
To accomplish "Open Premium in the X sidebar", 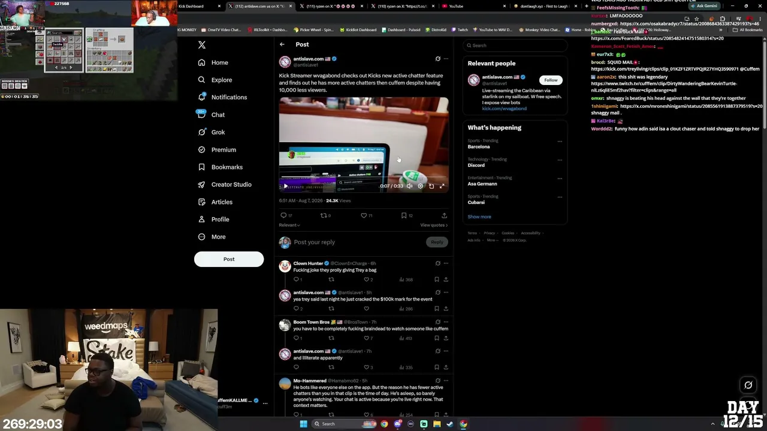I will click(216, 150).
